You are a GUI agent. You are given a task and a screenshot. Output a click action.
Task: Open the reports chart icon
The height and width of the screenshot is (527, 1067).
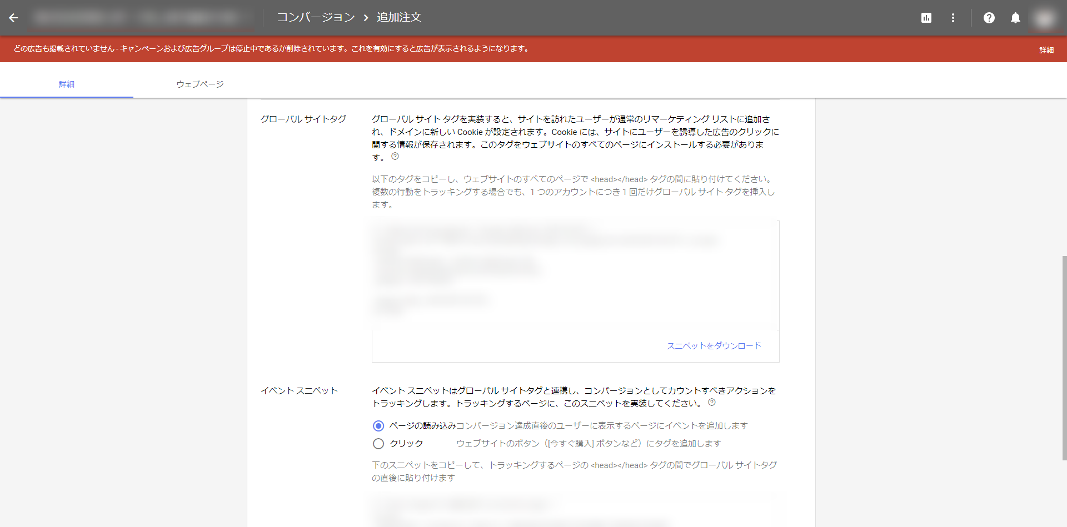(x=926, y=18)
